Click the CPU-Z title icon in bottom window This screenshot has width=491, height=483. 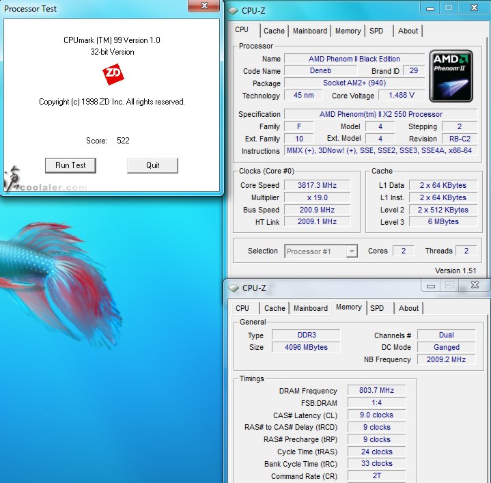[x=234, y=288]
